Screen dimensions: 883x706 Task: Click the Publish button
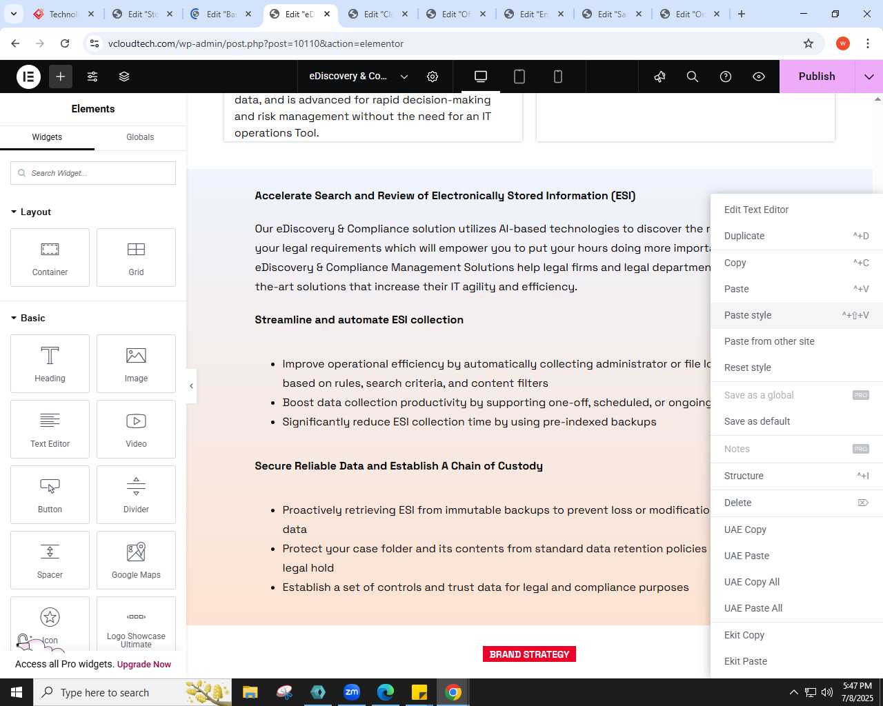coord(817,77)
